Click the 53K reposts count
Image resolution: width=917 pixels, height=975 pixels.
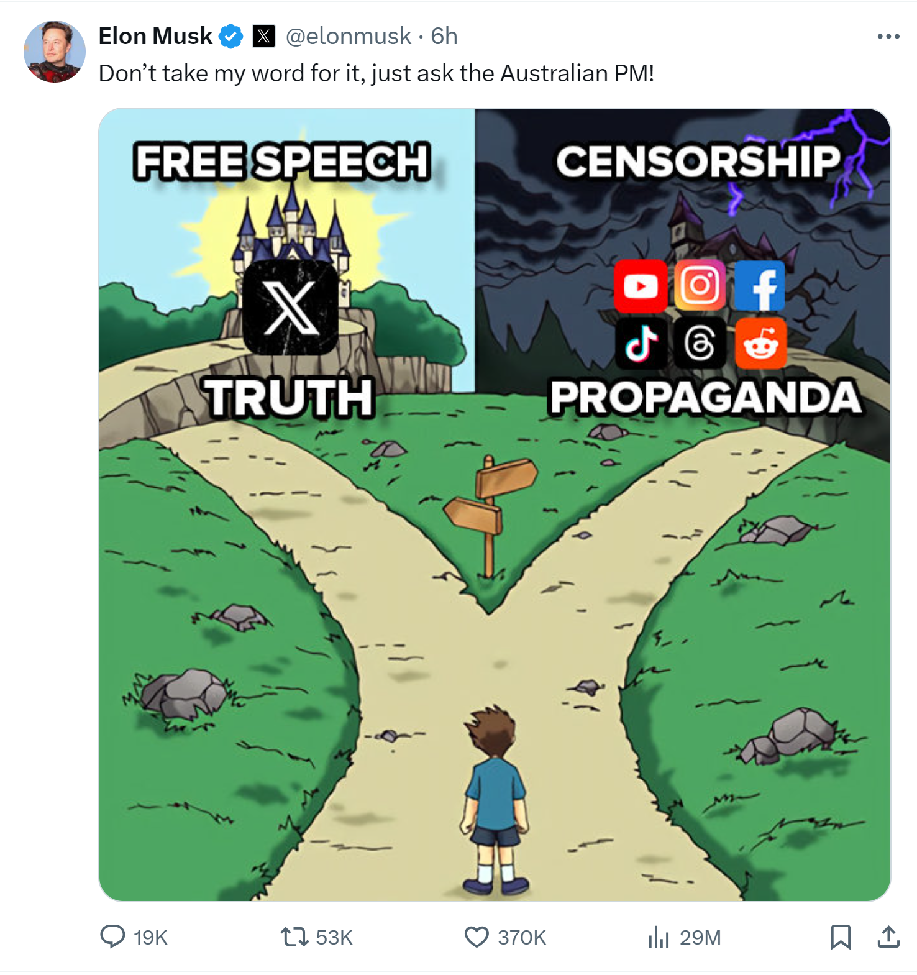334,937
